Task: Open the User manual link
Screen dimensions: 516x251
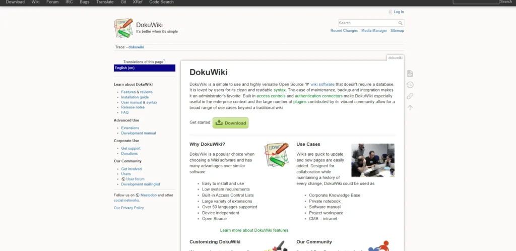Action: point(132,102)
